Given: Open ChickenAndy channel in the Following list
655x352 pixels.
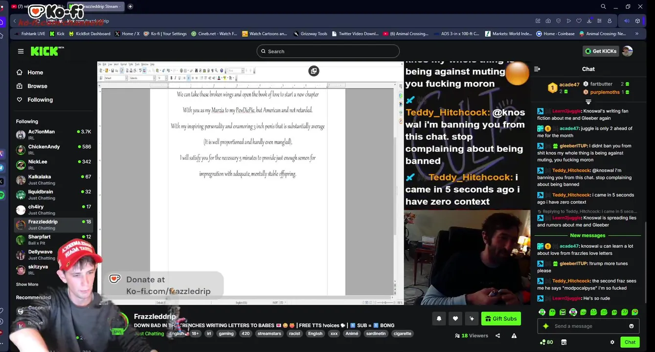Looking at the screenshot, I should [53, 150].
